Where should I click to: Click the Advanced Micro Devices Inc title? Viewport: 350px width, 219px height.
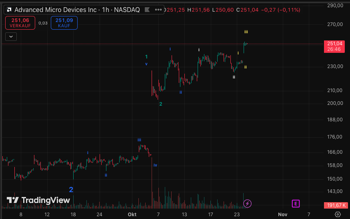tap(55, 10)
